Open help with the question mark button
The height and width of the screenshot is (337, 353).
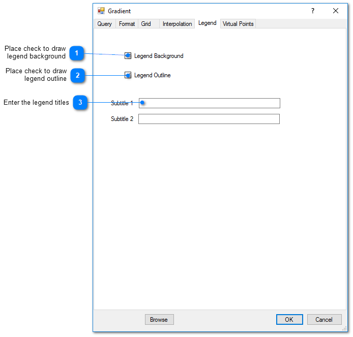313,11
